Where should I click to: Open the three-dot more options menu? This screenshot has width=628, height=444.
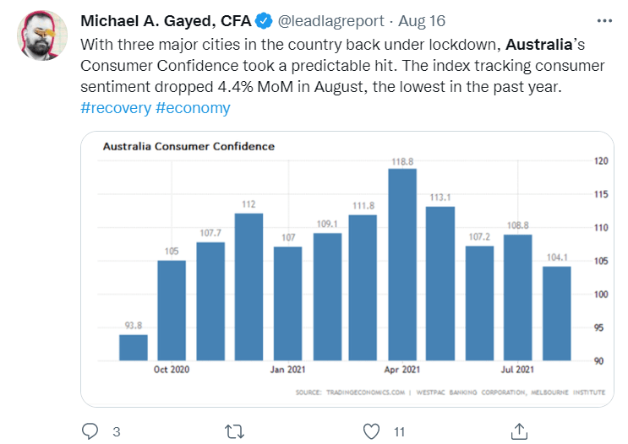(x=603, y=20)
